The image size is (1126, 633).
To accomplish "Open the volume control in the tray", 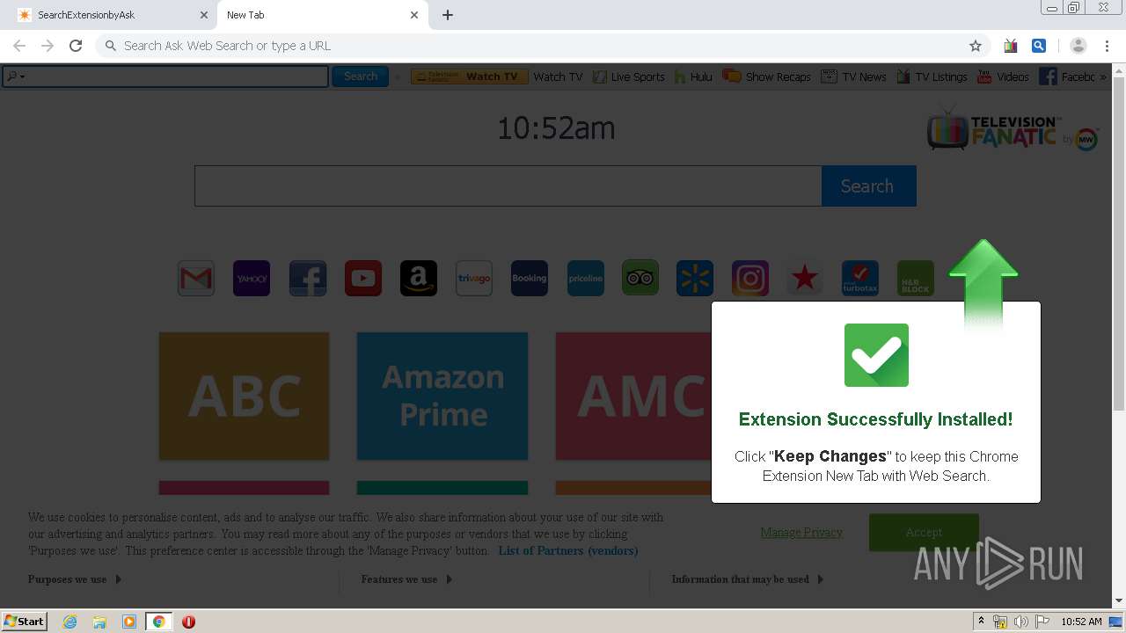I will tap(1021, 622).
